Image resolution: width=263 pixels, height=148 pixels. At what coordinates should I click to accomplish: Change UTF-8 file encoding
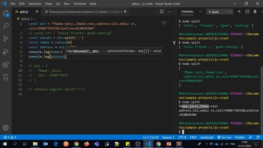(182, 137)
